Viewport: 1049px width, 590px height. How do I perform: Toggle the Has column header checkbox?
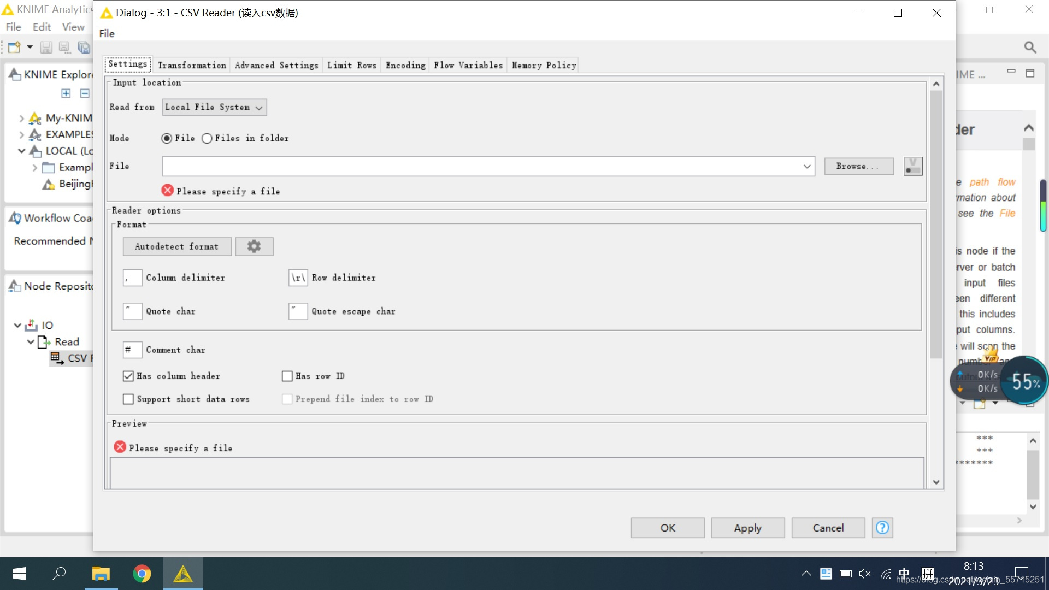(128, 375)
